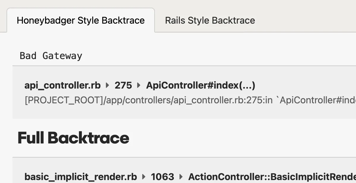356x183 pixels.
Task: Expand the chevron after api_controller.rb
Action: tap(107, 85)
